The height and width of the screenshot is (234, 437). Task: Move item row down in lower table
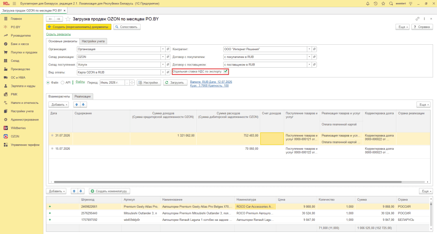click(x=81, y=191)
